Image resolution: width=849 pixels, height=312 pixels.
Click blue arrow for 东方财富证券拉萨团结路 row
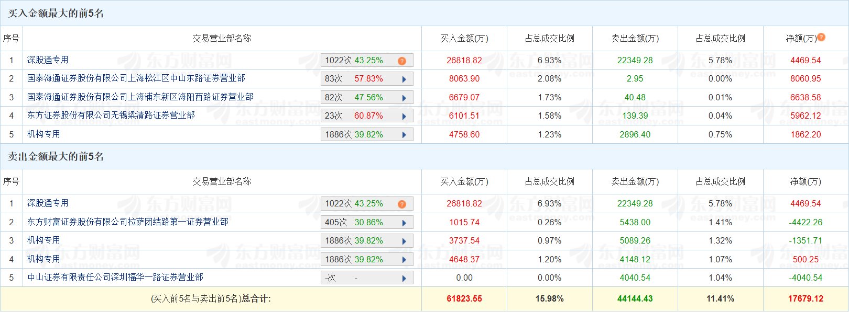pos(404,223)
